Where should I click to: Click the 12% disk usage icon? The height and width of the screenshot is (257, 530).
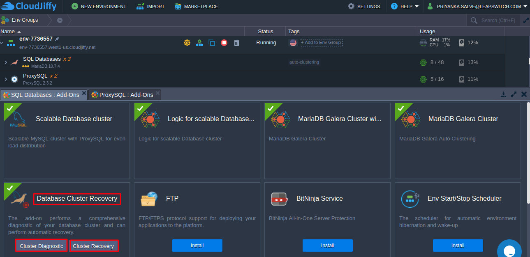(x=462, y=43)
